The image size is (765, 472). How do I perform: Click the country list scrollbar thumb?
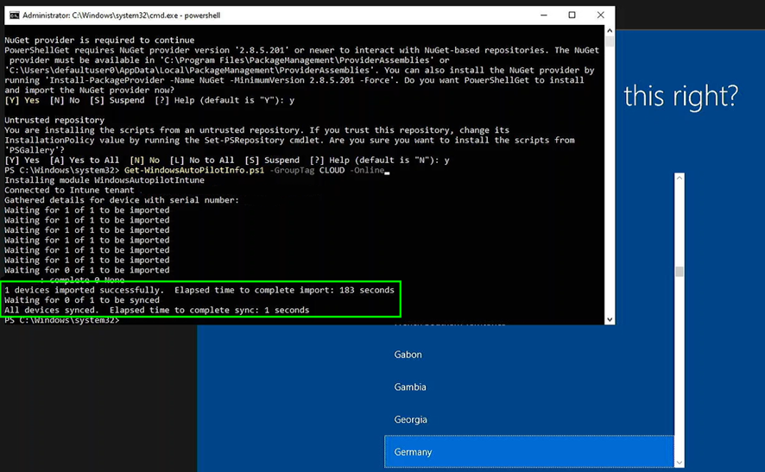point(680,271)
